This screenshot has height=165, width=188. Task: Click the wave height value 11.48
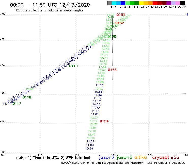[57, 70]
